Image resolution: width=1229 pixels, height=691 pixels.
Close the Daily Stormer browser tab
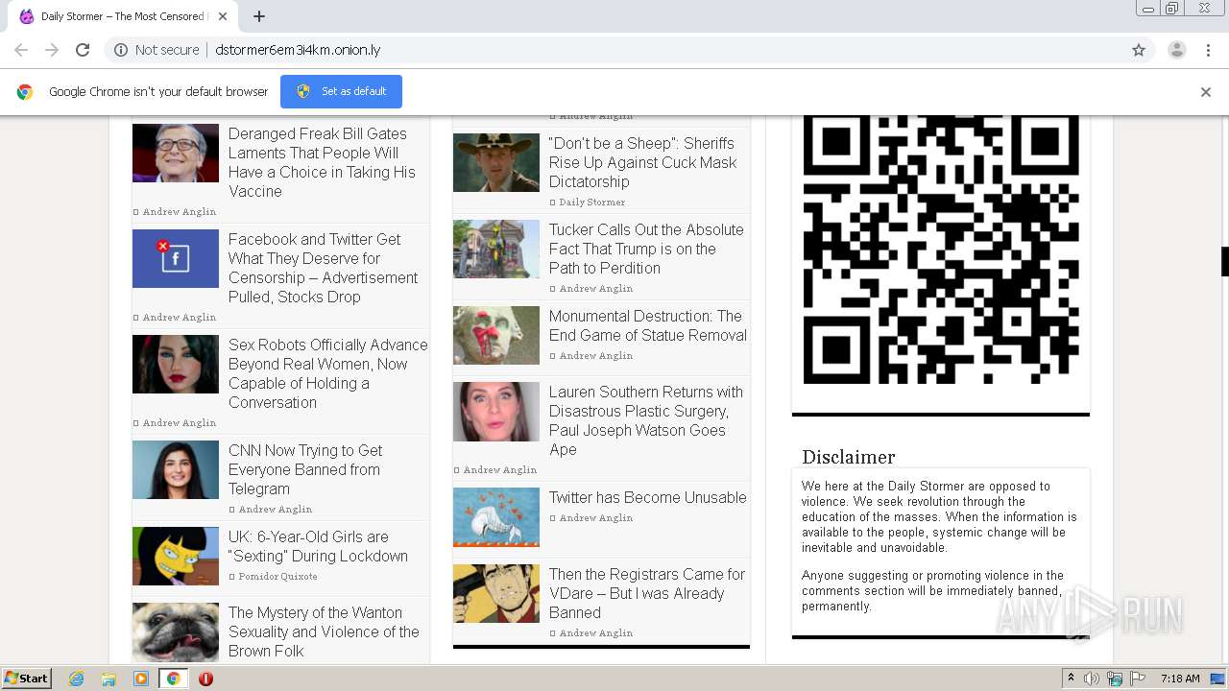[x=223, y=16]
